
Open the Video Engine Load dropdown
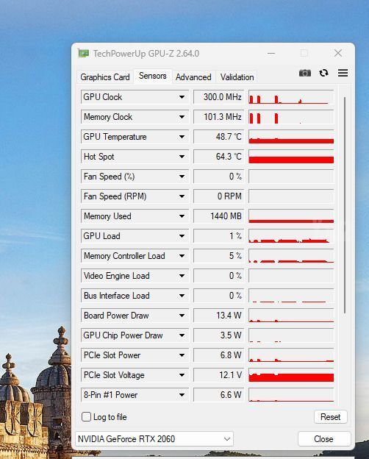coord(182,276)
